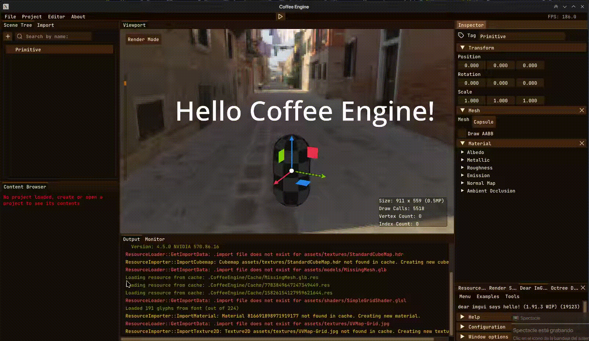Expand the Roughness material property
Screen dimensions: 589x341
coord(463,168)
